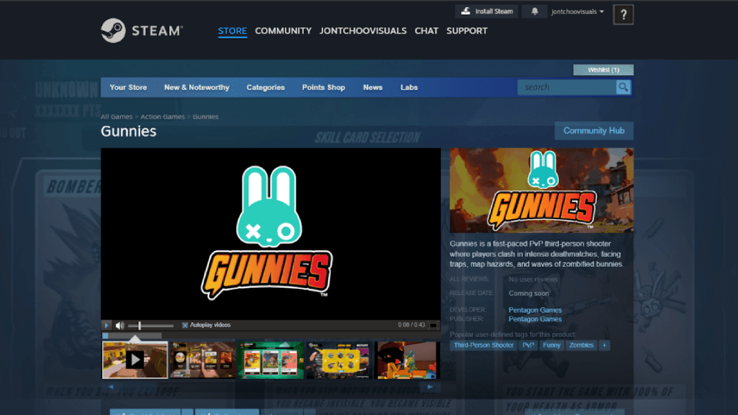Image resolution: width=738 pixels, height=415 pixels.
Task: Click the 0:00 / 0:43 video time
Action: pos(412,325)
